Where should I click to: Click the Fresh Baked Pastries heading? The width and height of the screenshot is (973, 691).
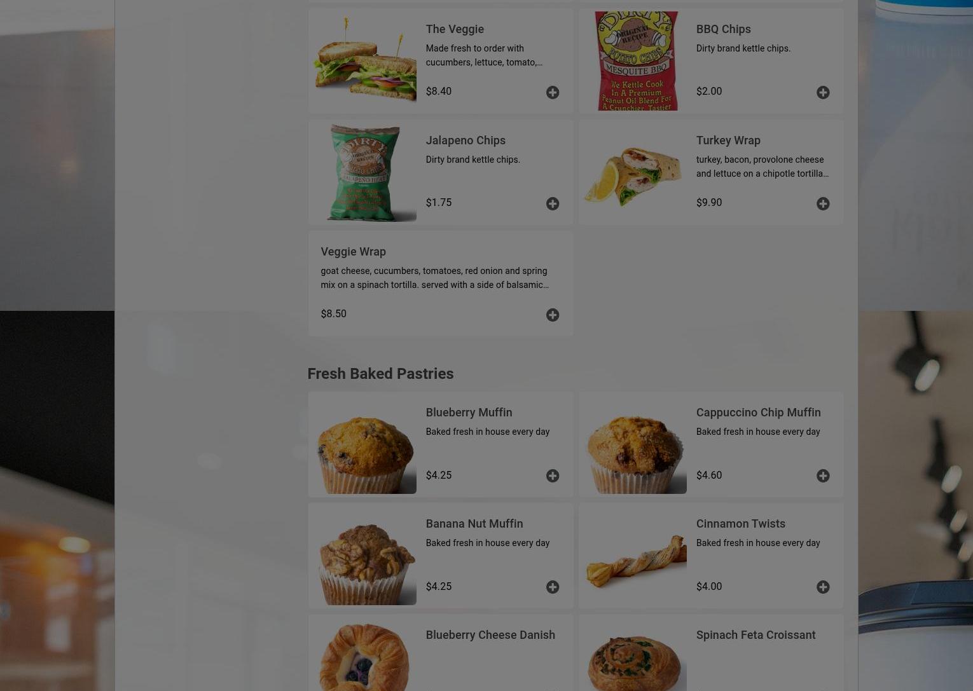click(380, 374)
